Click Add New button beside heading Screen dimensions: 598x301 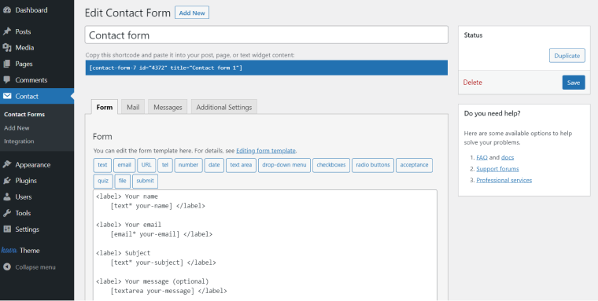192,13
